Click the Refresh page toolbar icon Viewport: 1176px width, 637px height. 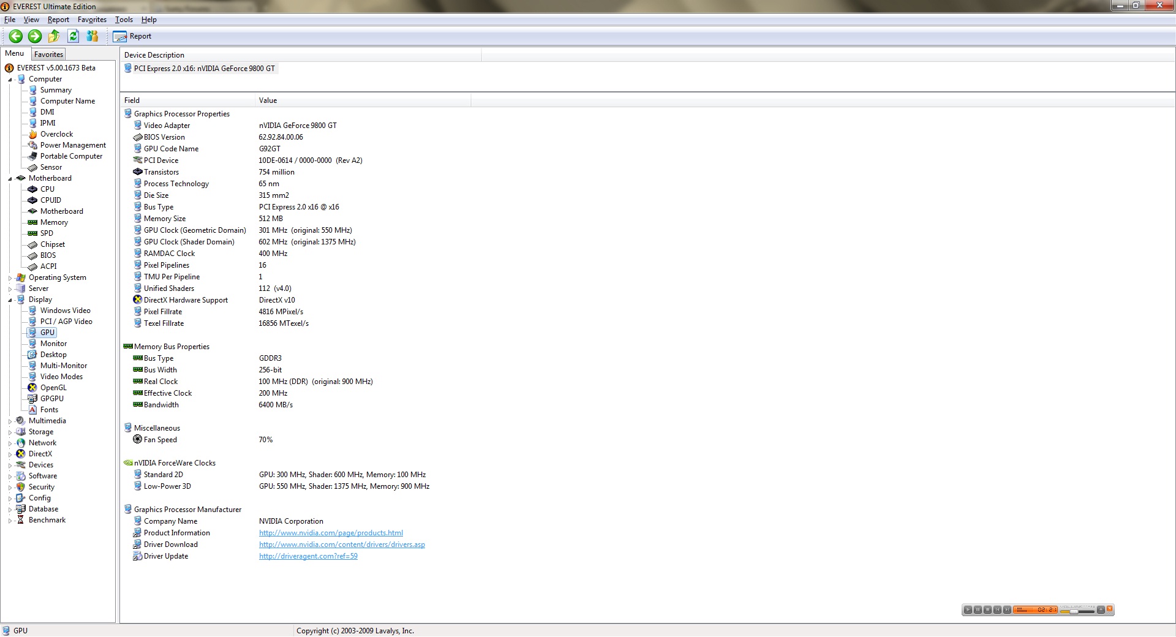pyautogui.click(x=73, y=36)
